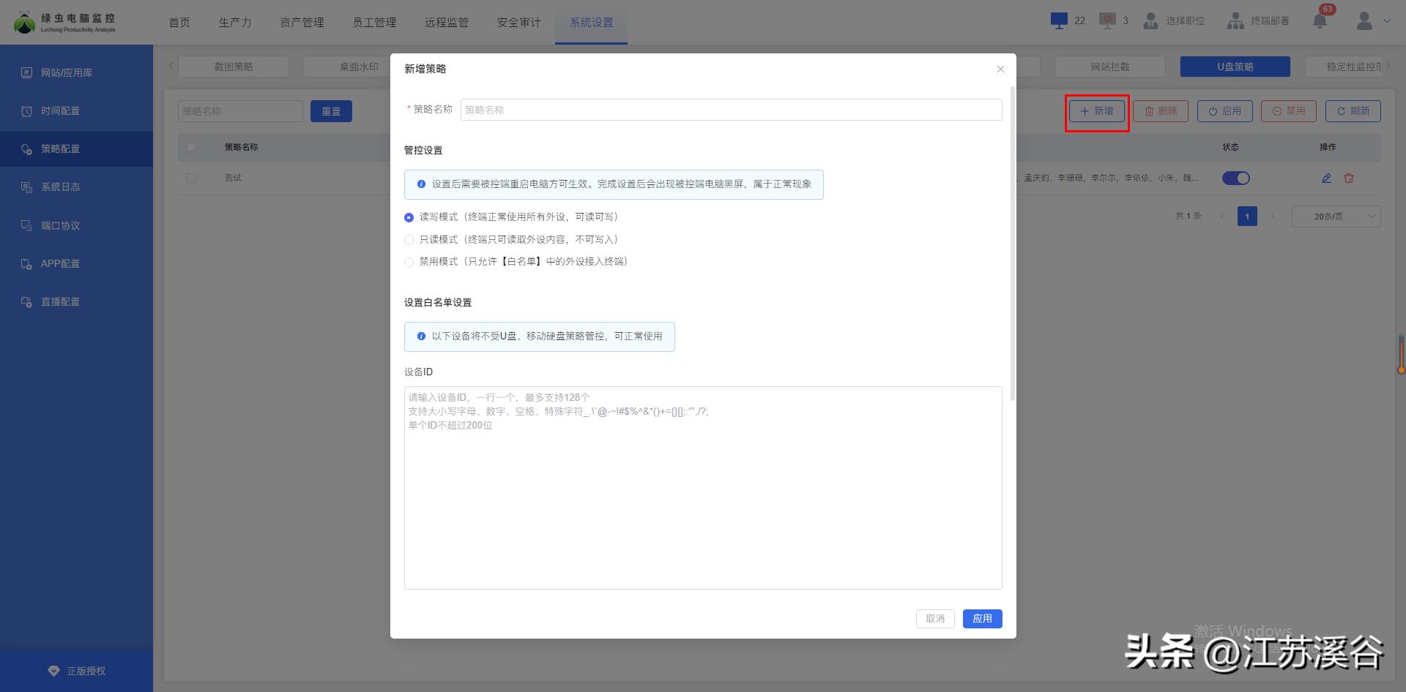The width and height of the screenshot is (1406, 692).
Task: Click the delete trash icon for 测试 policy
Action: tap(1348, 178)
